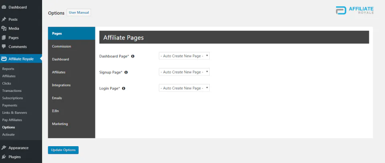
Task: Open Clicks in sidebar submenu
Action: point(7,83)
